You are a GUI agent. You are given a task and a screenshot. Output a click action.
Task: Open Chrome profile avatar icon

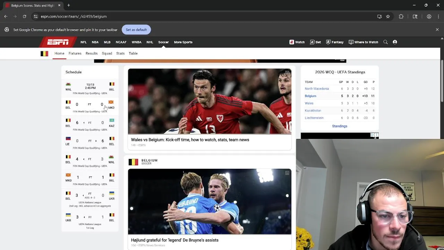point(429,16)
